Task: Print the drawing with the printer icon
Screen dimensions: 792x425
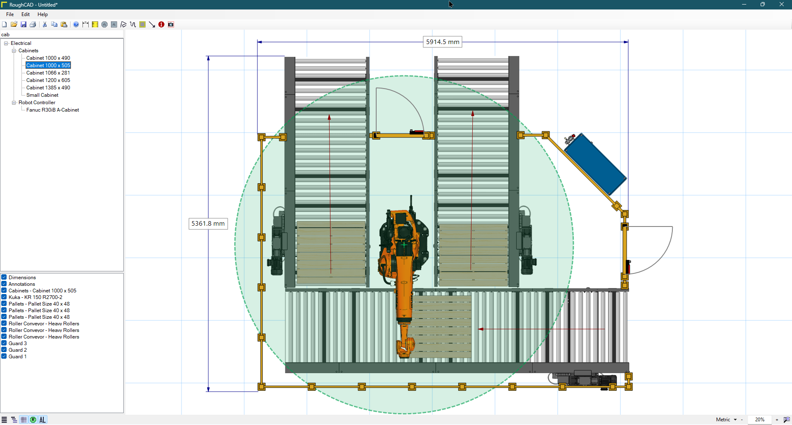Action: pos(33,25)
